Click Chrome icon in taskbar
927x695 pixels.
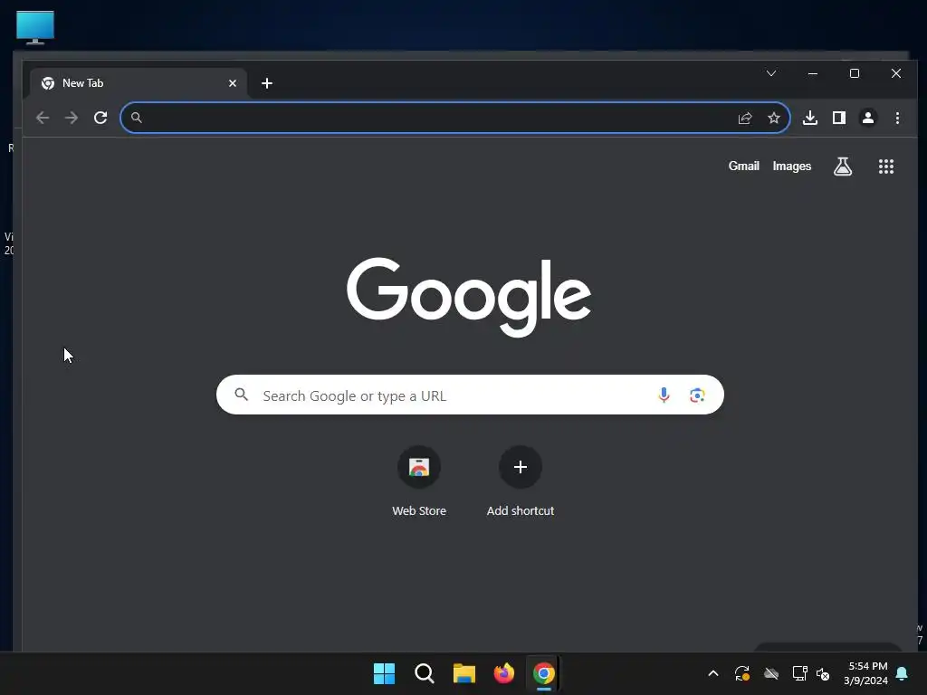tap(544, 673)
